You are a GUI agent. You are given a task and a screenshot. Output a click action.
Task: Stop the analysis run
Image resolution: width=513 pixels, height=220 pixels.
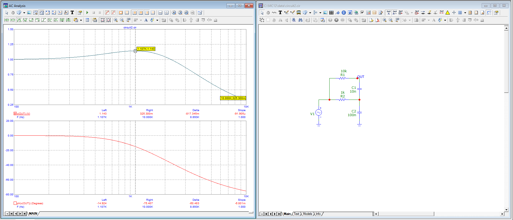(x=93, y=13)
